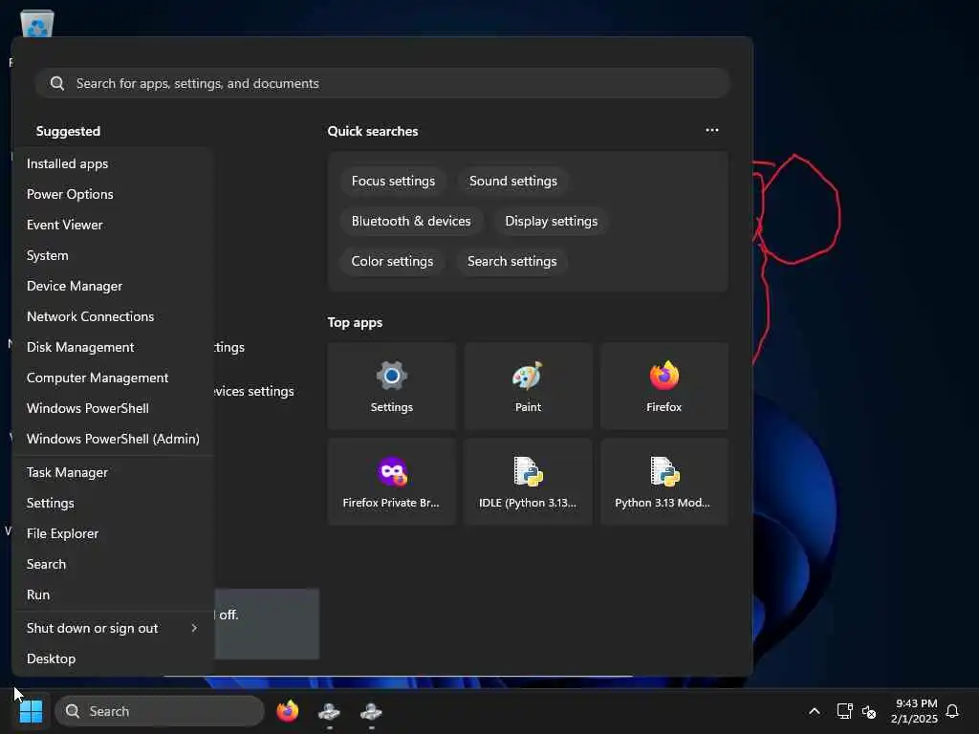Screen dimensions: 979x734
Task: Click the muted volume icon in the tray
Action: tap(868, 711)
